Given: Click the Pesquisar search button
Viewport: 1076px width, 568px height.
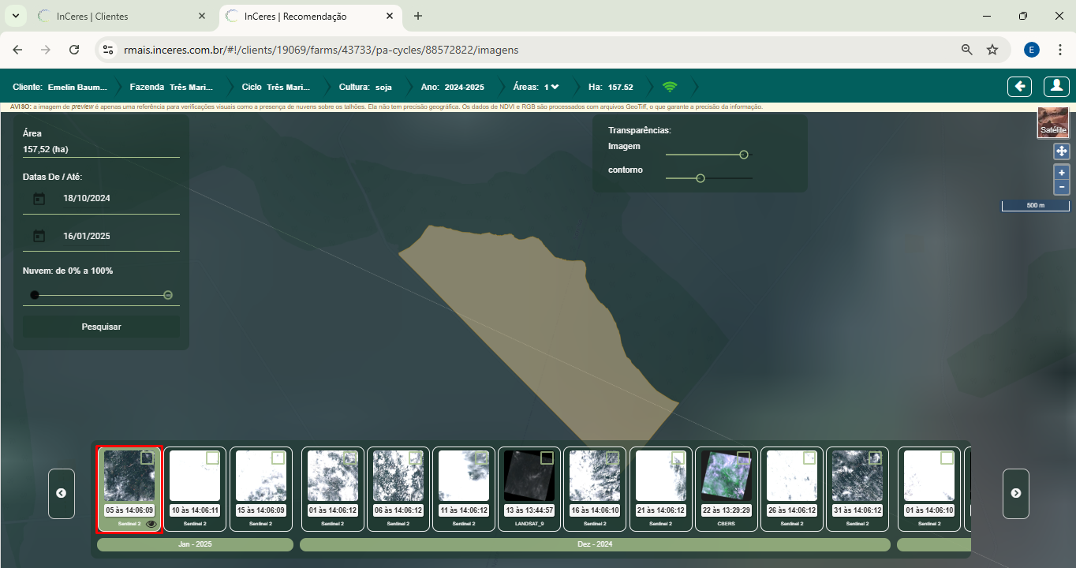Looking at the screenshot, I should tap(101, 327).
